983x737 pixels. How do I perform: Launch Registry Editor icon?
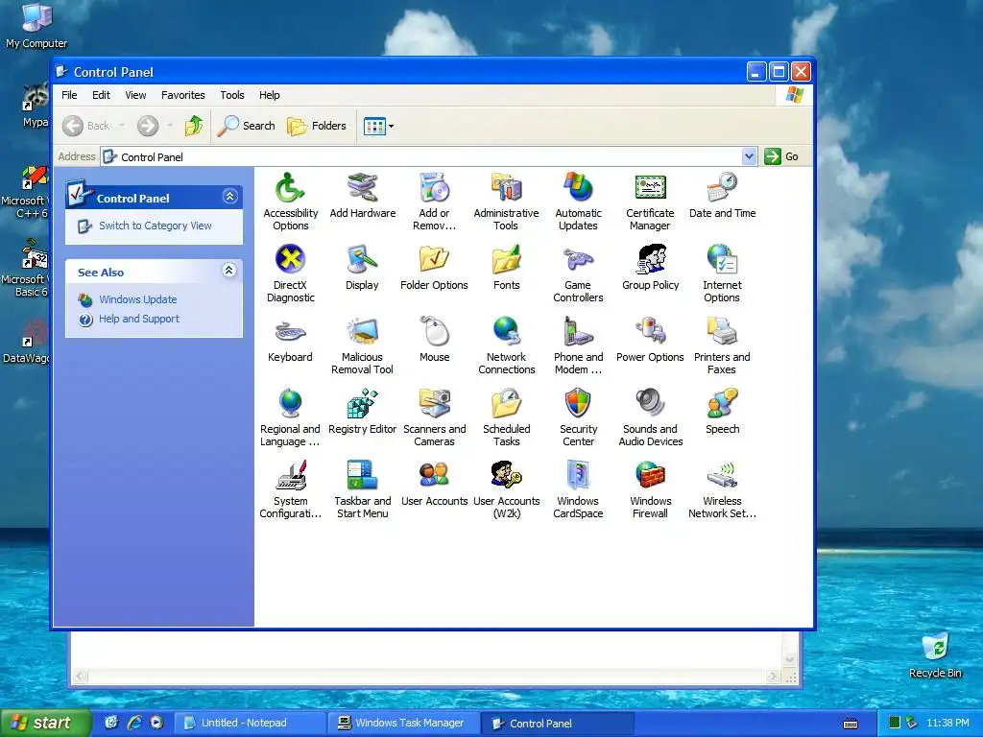point(362,411)
